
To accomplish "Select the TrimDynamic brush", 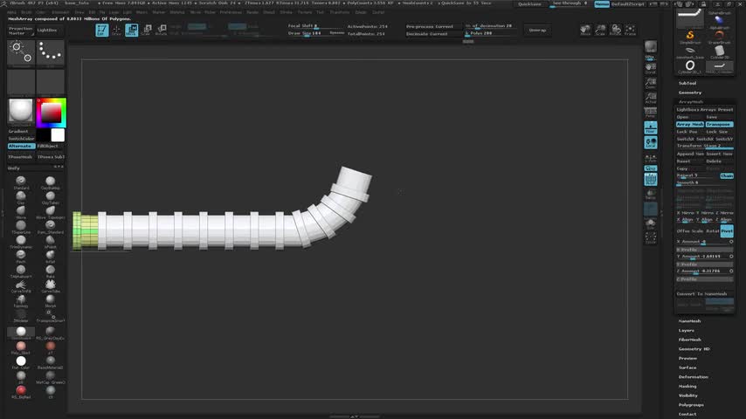I will [21, 242].
